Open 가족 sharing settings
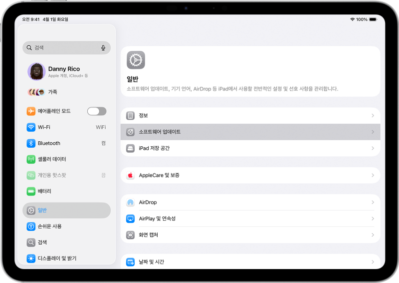The image size is (399, 283). tap(66, 92)
